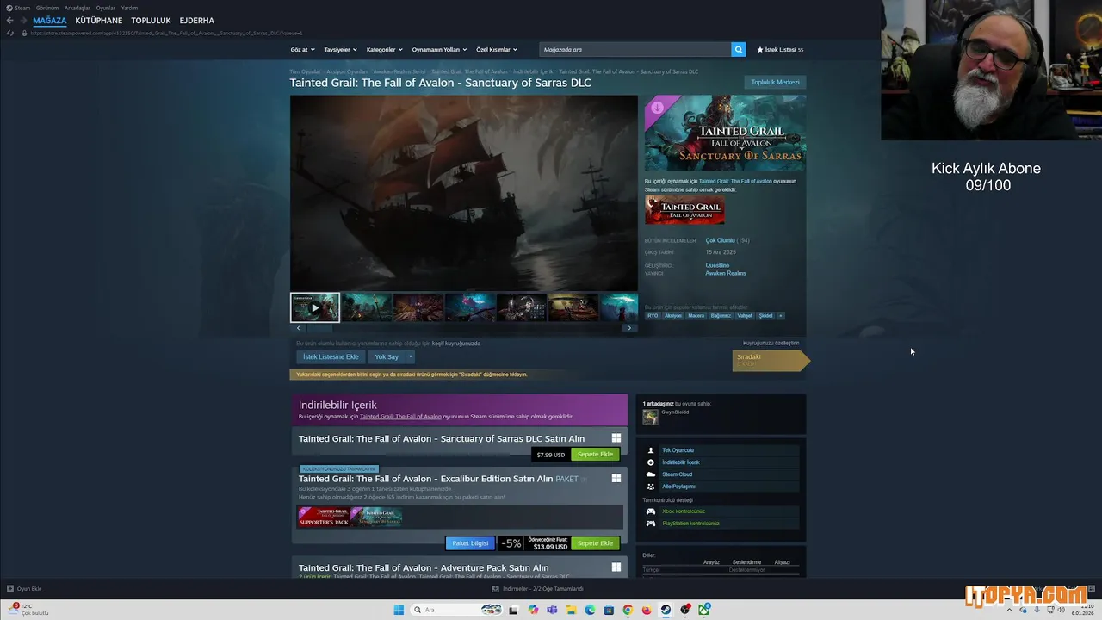Open breadcrumb Awaken Realms Serisi link
The height and width of the screenshot is (620, 1102).
(399, 71)
